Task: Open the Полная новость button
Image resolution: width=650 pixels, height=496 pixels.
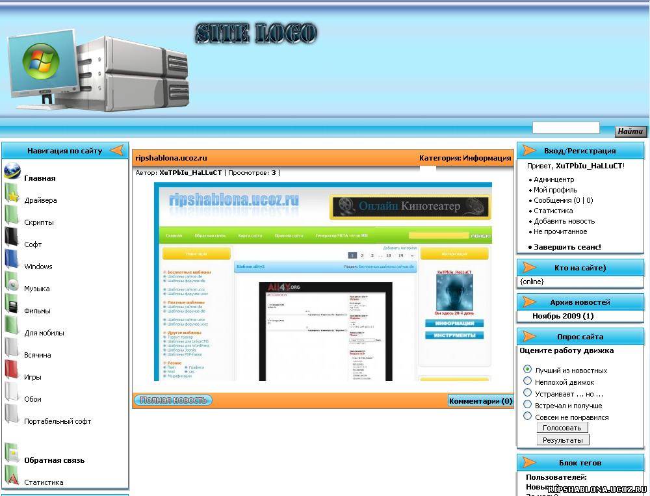Action: [174, 400]
